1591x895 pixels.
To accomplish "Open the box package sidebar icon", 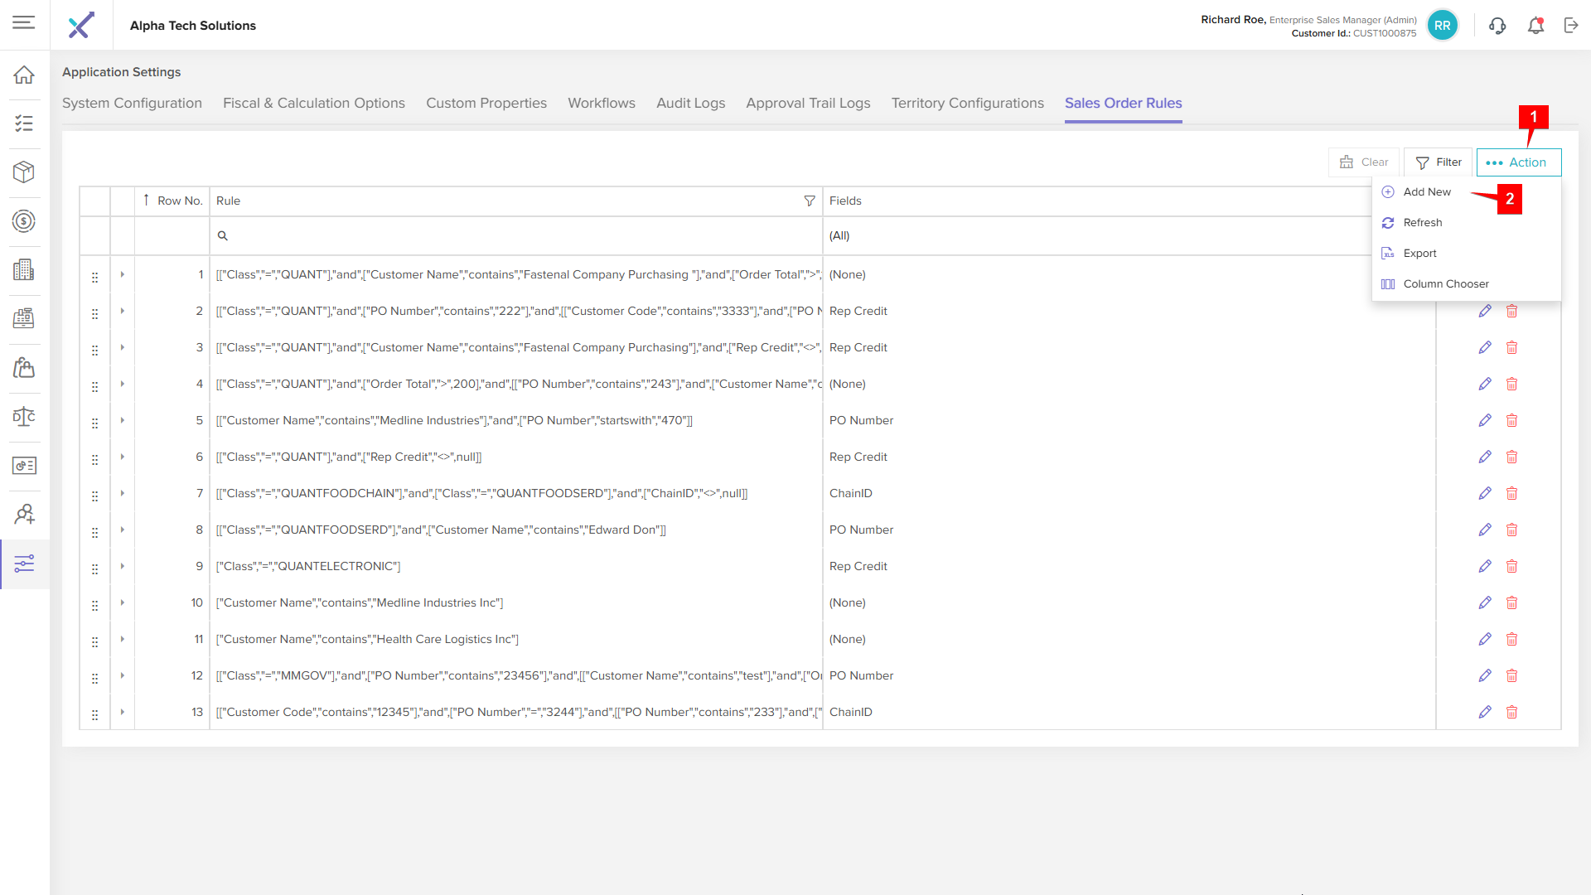I will coord(24,172).
